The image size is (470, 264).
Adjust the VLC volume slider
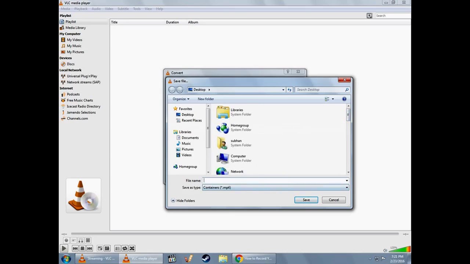(x=399, y=249)
